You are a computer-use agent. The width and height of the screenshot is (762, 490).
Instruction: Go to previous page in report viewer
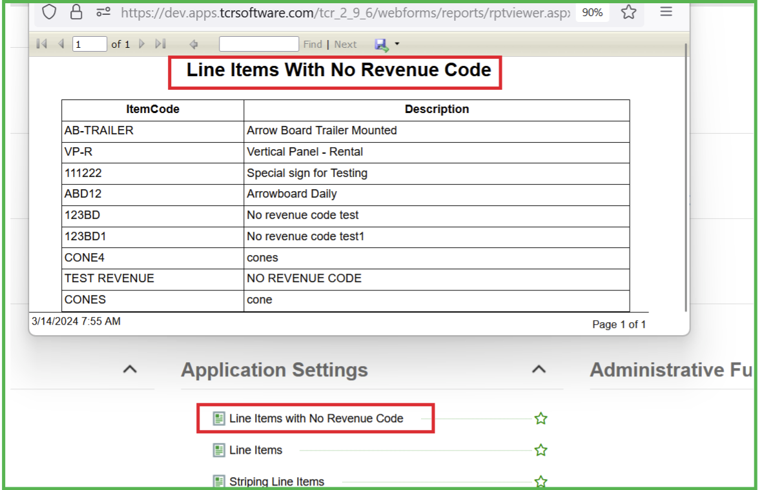pyautogui.click(x=61, y=44)
